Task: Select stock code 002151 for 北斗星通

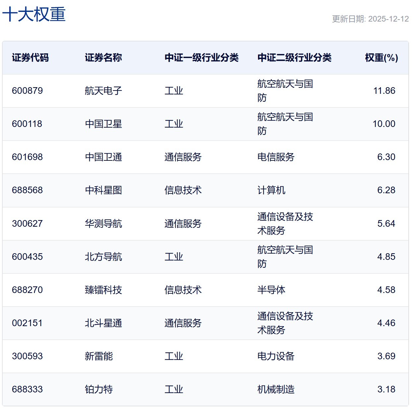Action: coord(27,323)
